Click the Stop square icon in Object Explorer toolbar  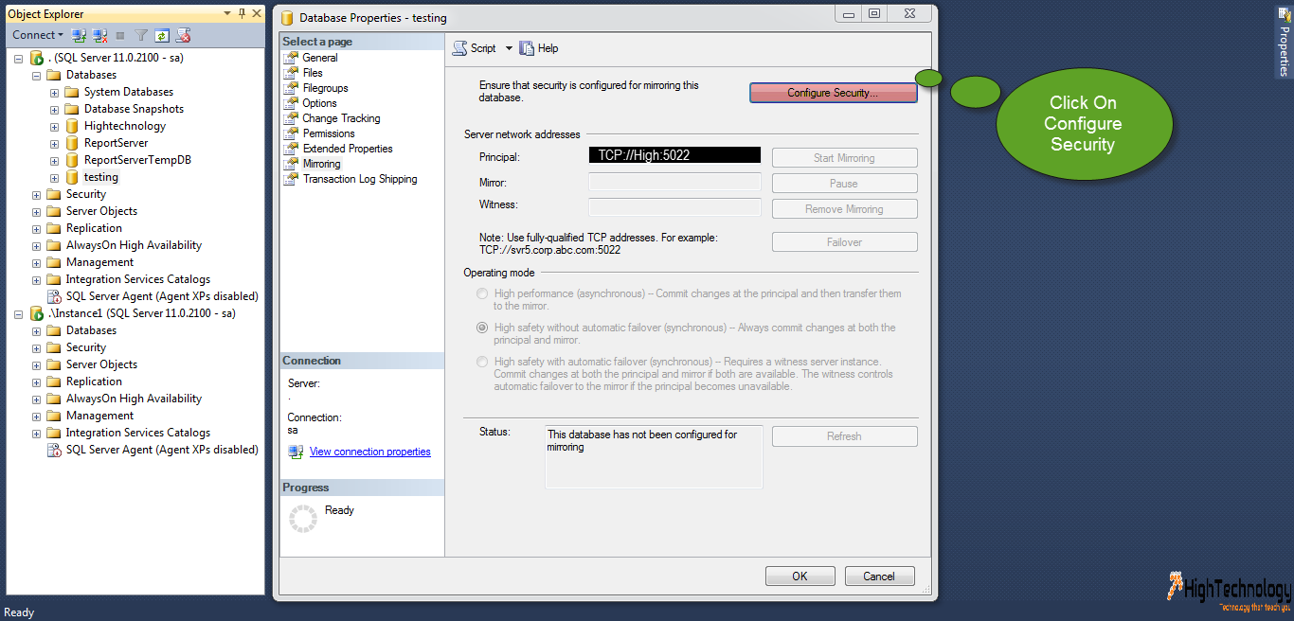pyautogui.click(x=120, y=35)
